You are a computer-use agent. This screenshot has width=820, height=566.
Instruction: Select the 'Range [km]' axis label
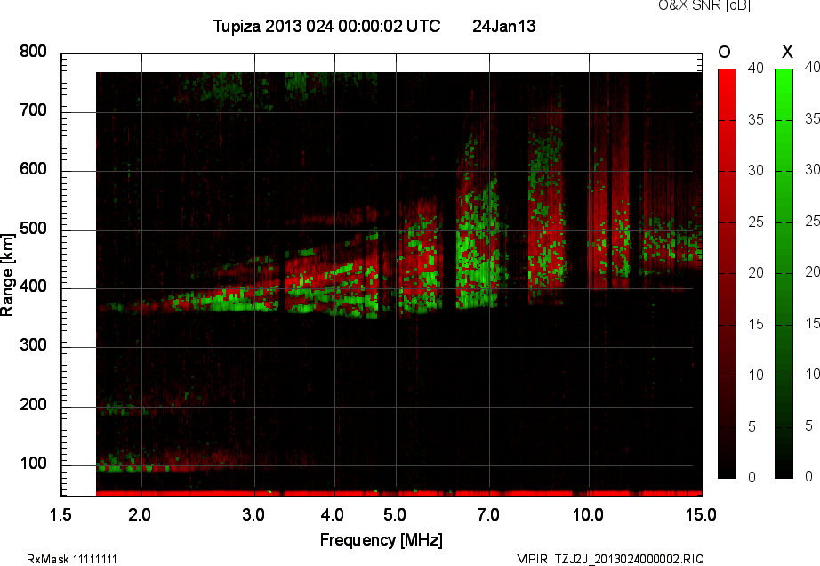(x=7, y=275)
